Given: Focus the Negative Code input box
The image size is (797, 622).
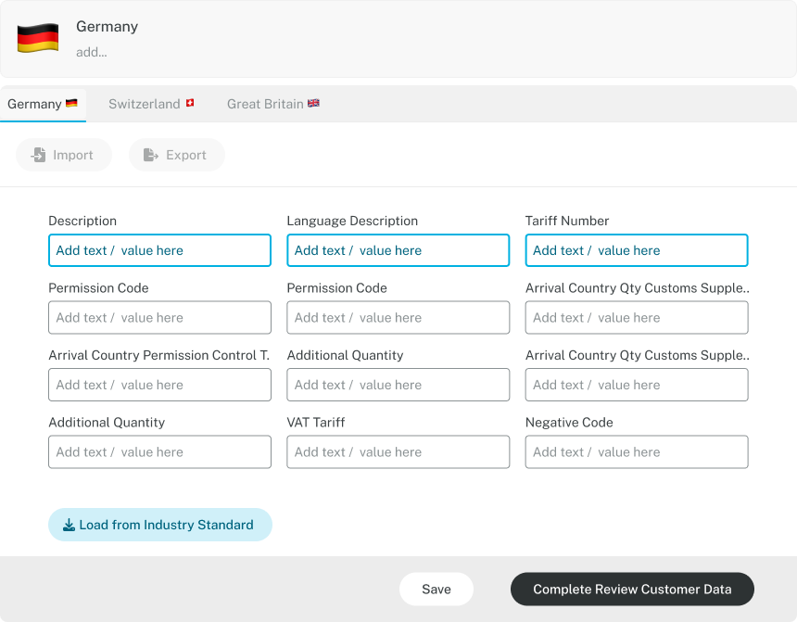Looking at the screenshot, I should [636, 451].
